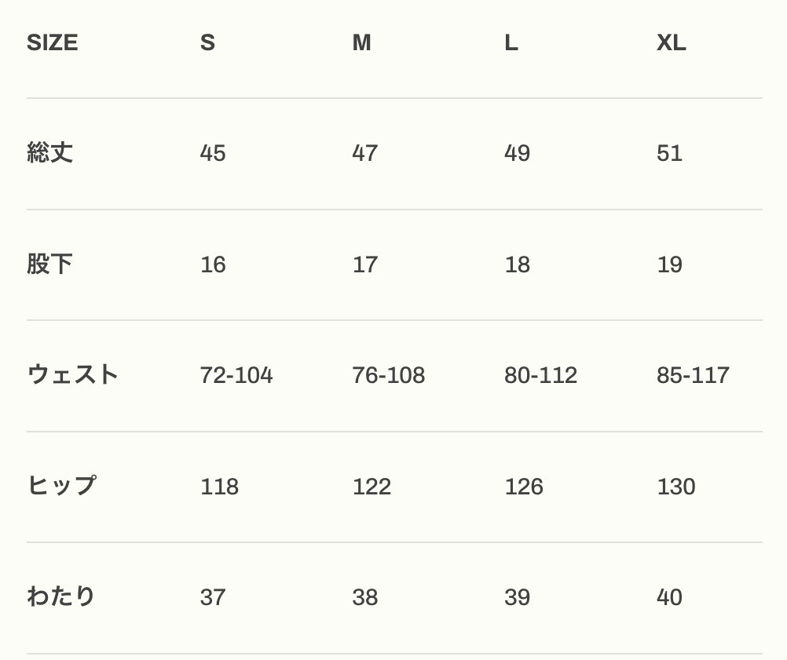Click waist range 76-108
The image size is (787, 660).
(x=389, y=375)
